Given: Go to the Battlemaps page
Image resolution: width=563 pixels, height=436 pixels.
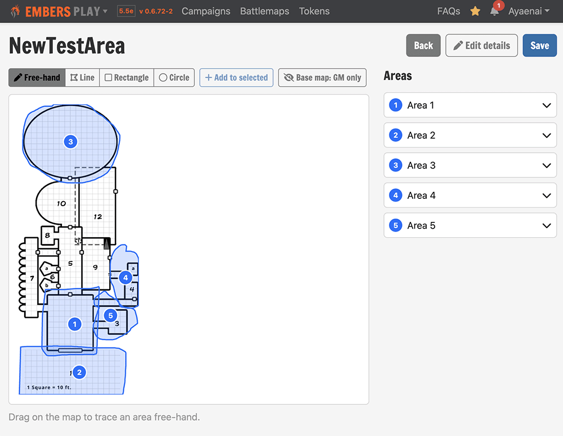Looking at the screenshot, I should pos(265,11).
